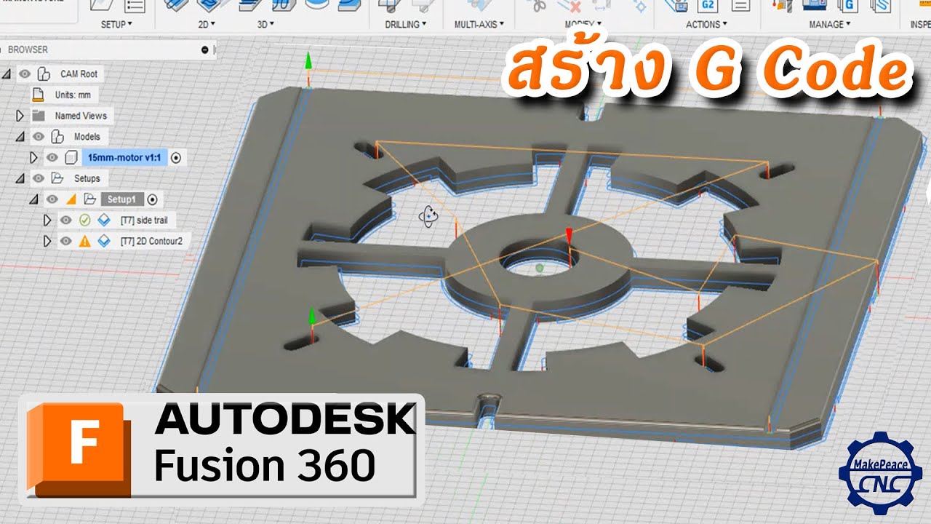
Task: Select the Setups label
Action: coord(87,178)
